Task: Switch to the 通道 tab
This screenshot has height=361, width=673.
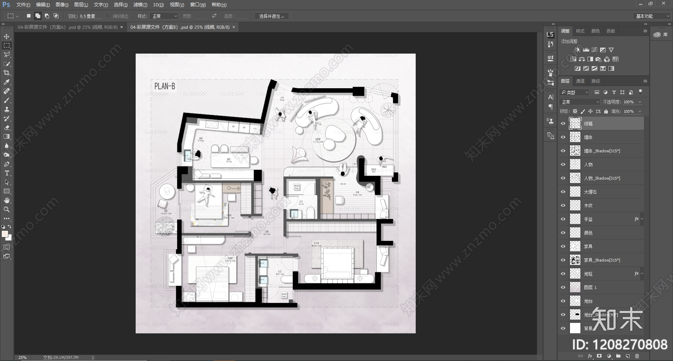Action: tap(580, 81)
